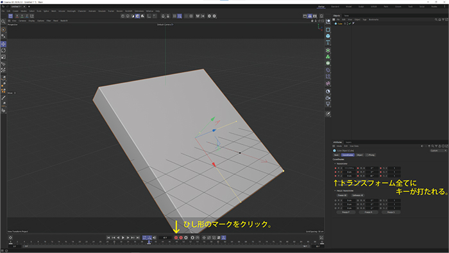
Task: Toggle Y axis lock in top toolbar
Action: tap(22, 16)
